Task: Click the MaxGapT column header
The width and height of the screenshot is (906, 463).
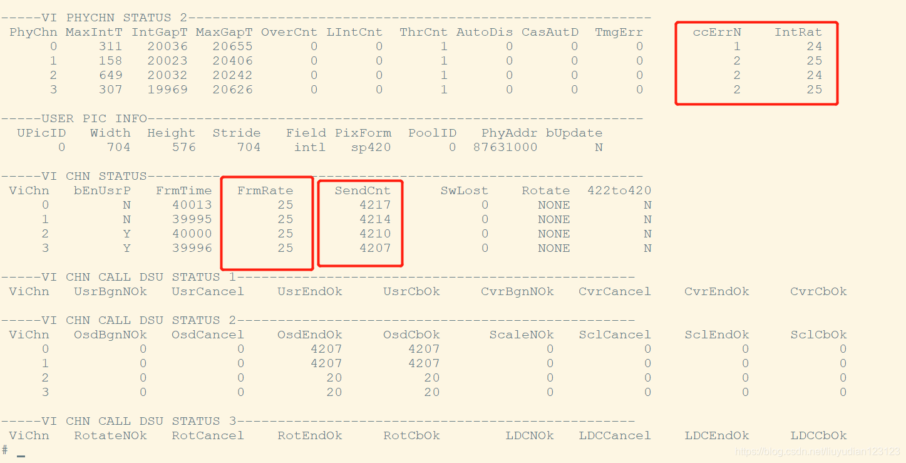Action: 224,32
